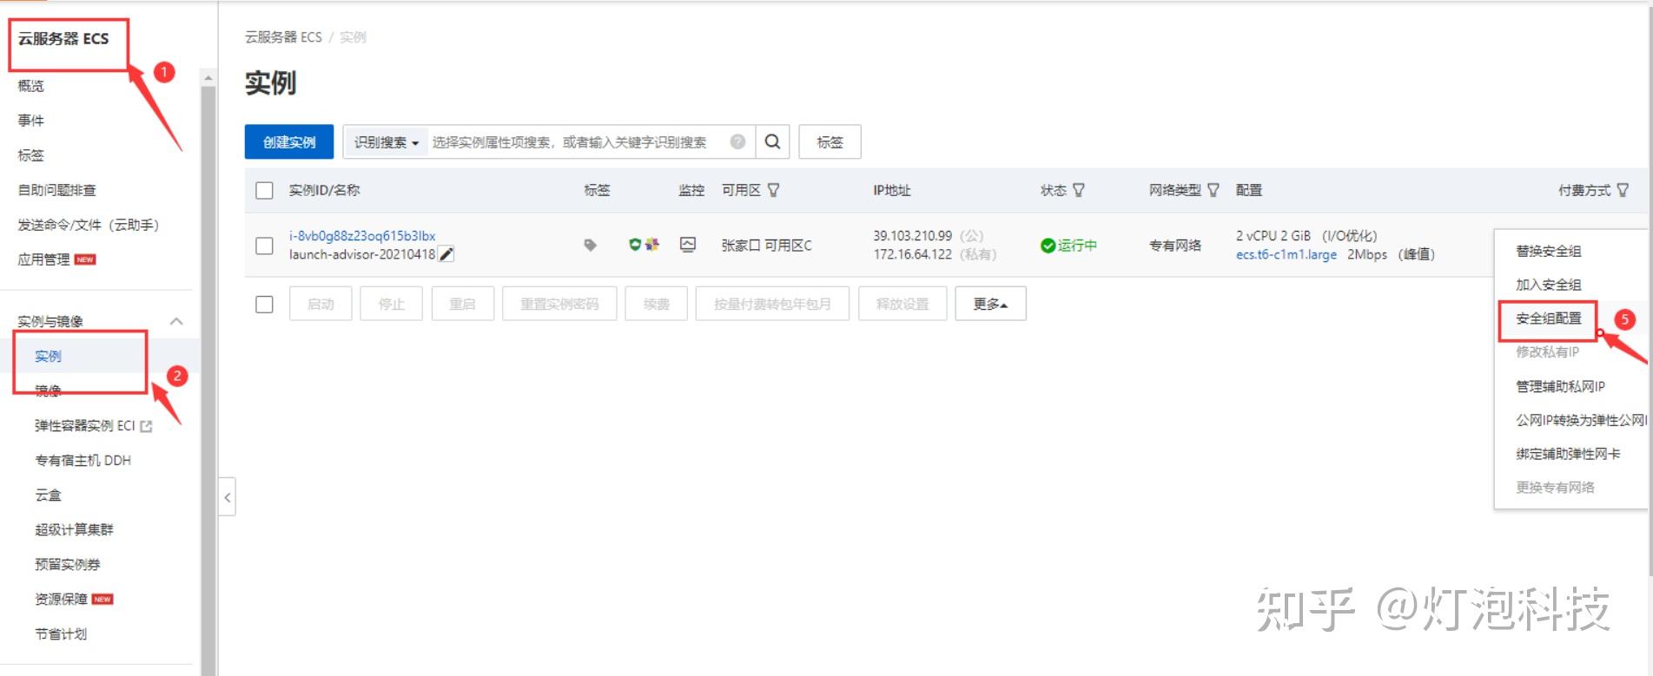Click the green security shield icon
Viewport: 1653px width, 676px height.
[635, 245]
